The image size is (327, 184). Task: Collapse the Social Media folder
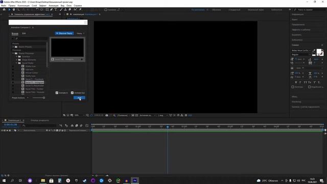(17, 63)
